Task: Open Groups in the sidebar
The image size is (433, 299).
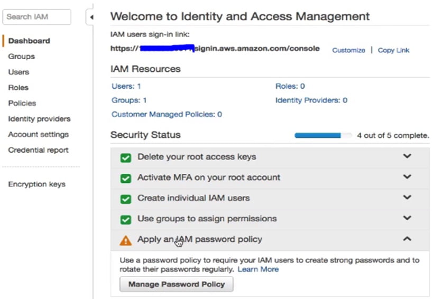Action: coord(22,57)
